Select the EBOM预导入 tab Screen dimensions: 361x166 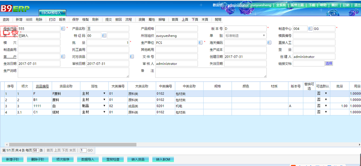click(x=52, y=13)
